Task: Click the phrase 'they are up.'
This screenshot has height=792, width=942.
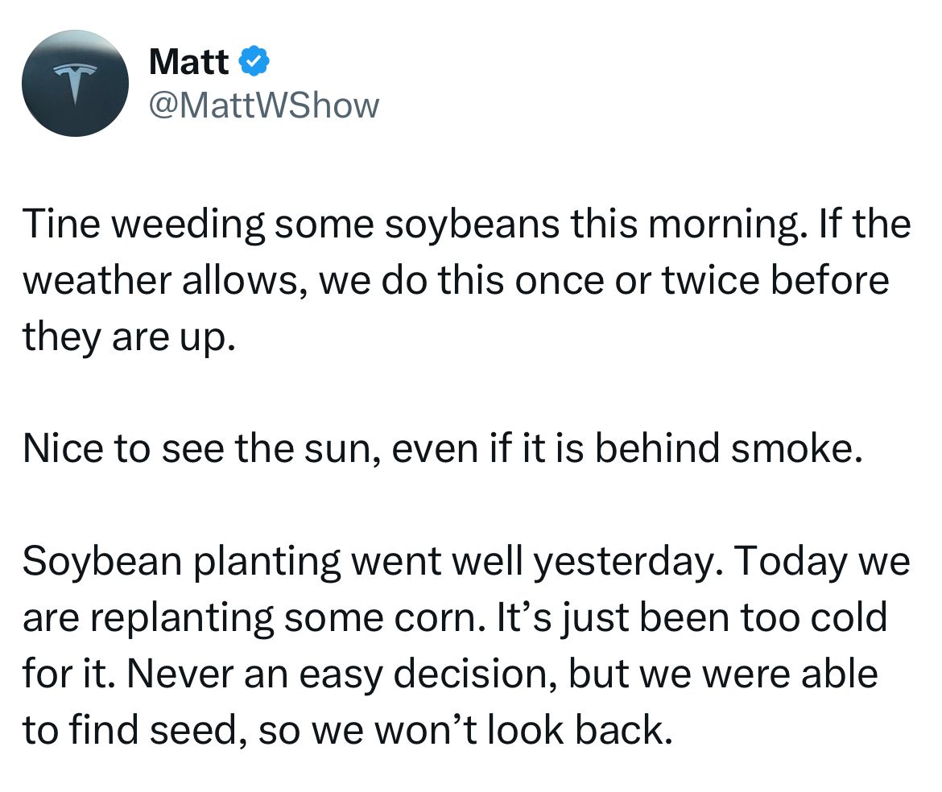Action: [x=129, y=337]
